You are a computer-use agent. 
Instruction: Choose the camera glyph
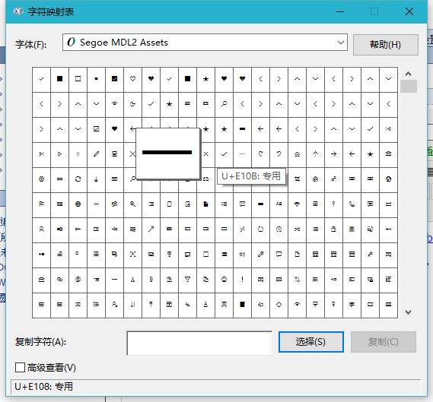coord(388,154)
